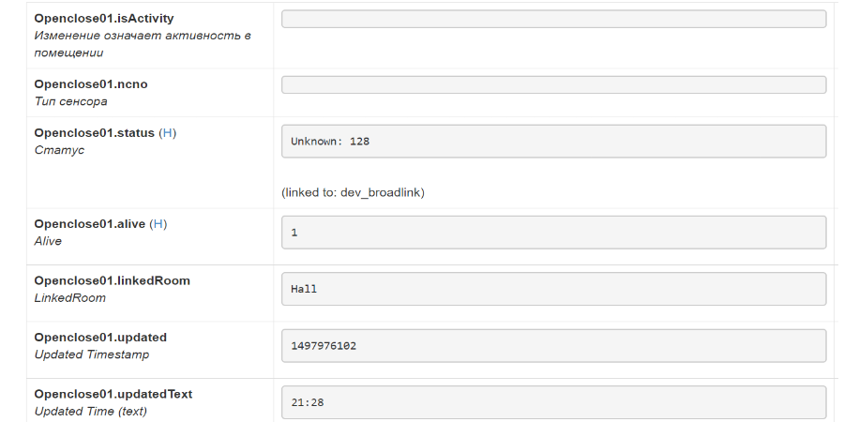Open the (H) history link beside Openclose01.alive
The image size is (844, 422).
[159, 223]
